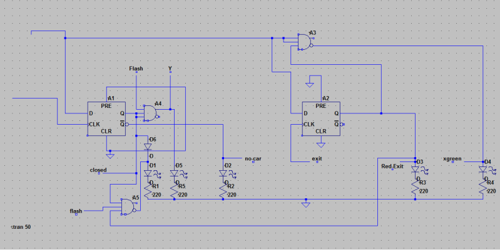Select the D5 LED symbol

pos(174,173)
